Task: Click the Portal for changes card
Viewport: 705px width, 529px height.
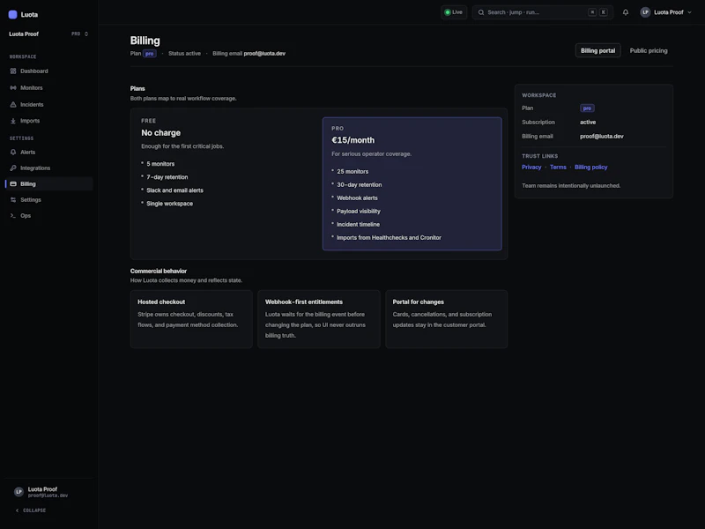Action: 447,319
